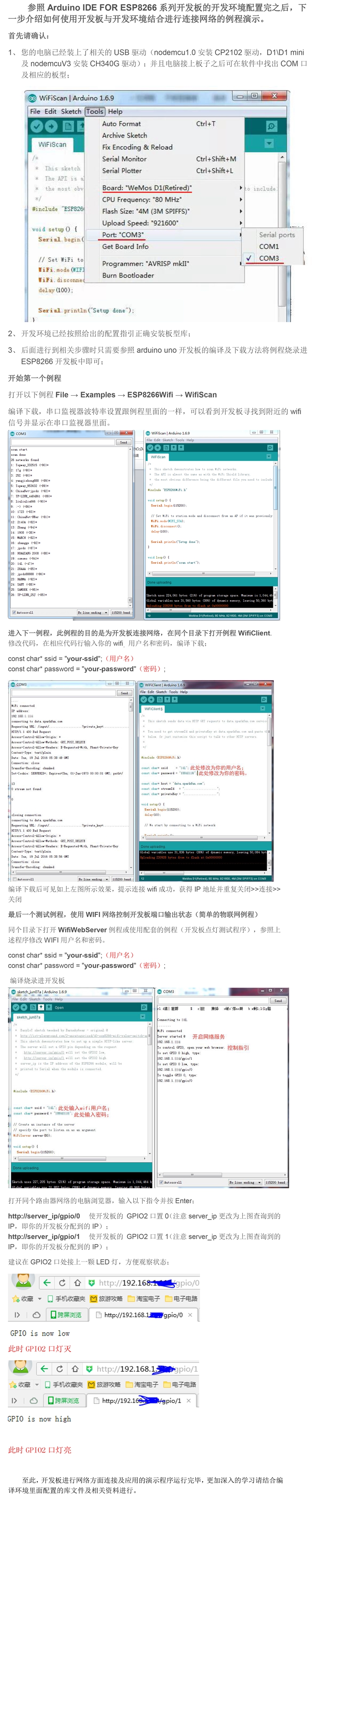Open tab dropdown arrow under Serial Monitor icon

pos(269,143)
